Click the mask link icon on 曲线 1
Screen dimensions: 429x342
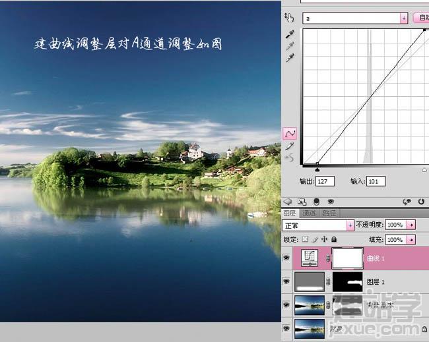[x=328, y=258]
